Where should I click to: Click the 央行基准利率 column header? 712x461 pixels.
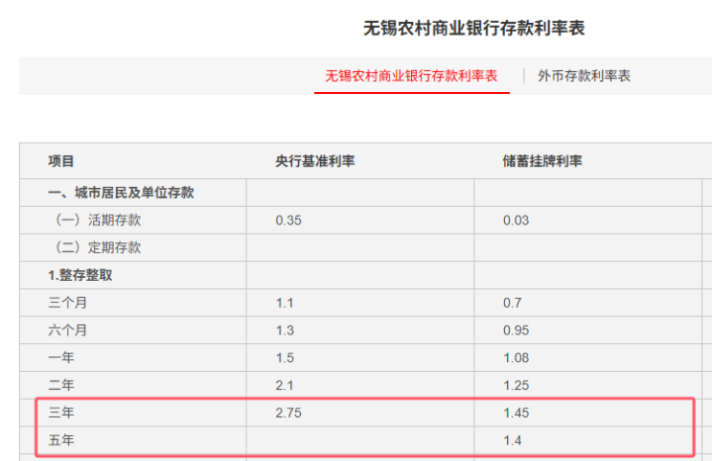click(x=315, y=161)
